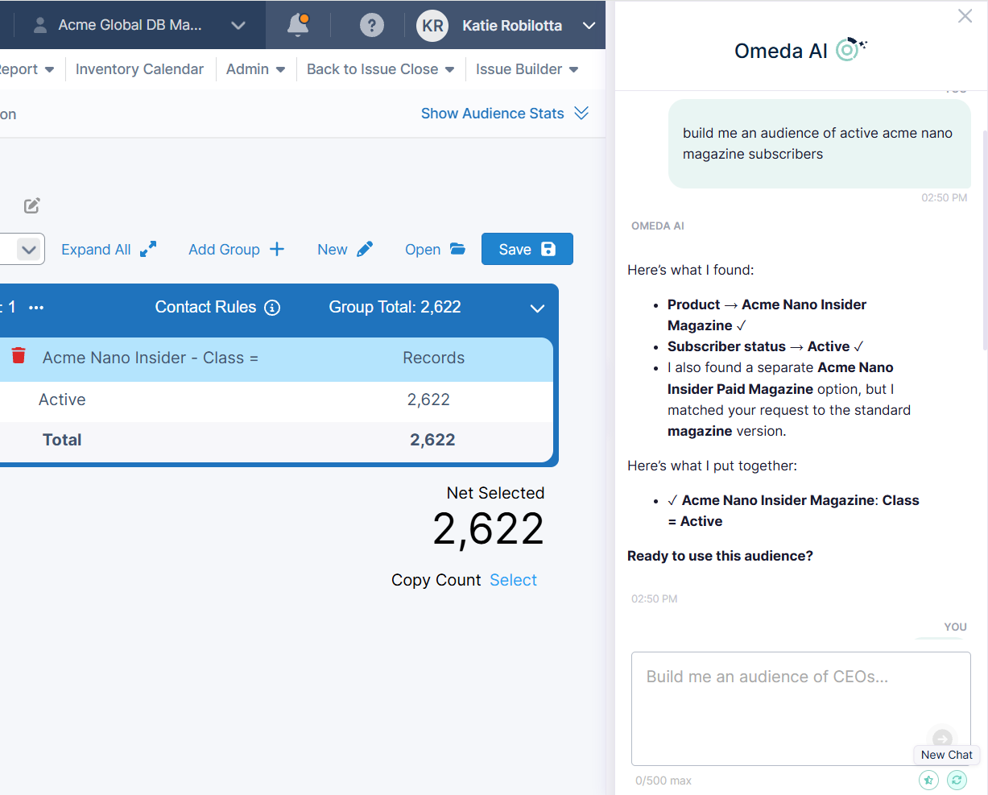The image size is (988, 795).
Task: Open the Issue Builder menu
Action: tap(527, 69)
